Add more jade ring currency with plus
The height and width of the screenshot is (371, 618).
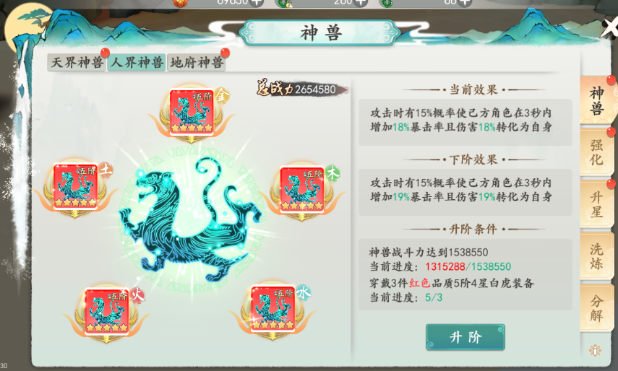(465, 2)
